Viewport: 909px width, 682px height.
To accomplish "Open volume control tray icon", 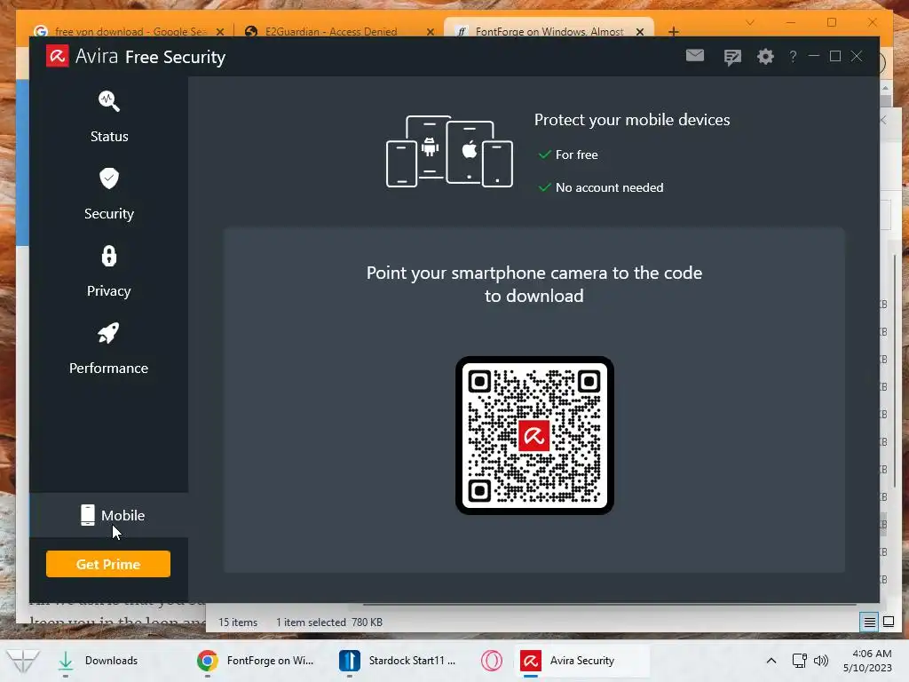I will click(821, 661).
